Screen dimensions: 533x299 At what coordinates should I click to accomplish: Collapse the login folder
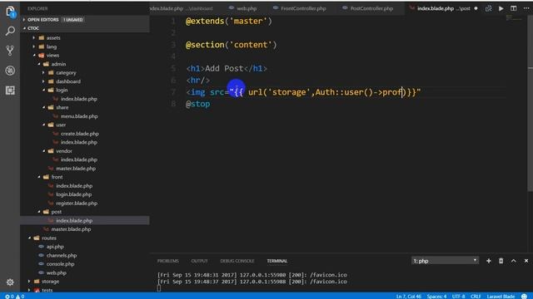point(62,90)
